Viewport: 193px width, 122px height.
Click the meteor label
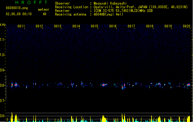[x=44, y=9]
